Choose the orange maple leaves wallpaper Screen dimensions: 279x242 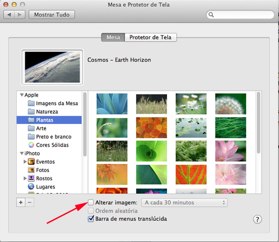coord(112,174)
